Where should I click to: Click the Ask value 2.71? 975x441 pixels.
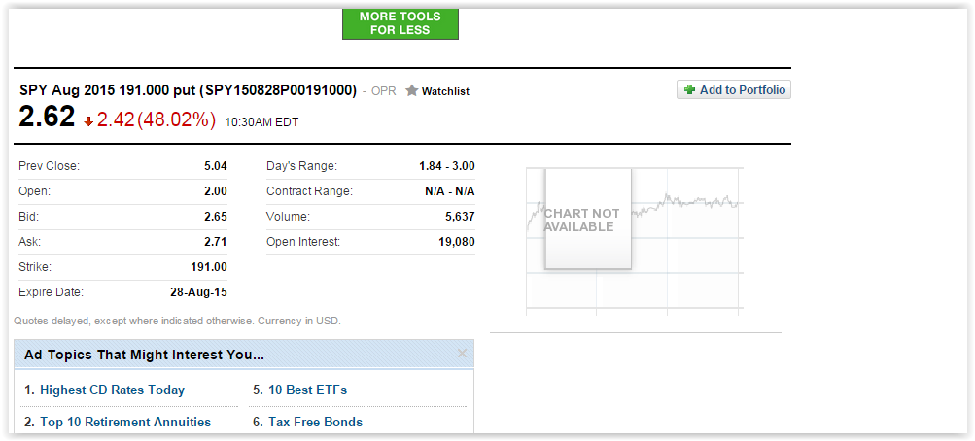coord(215,242)
